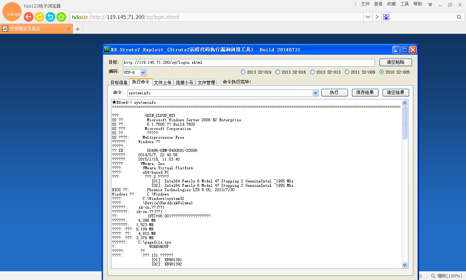Viewport: 466px width, 280px height.
Task: Open the 编码 UTF-8 dropdown
Action: coord(143,72)
